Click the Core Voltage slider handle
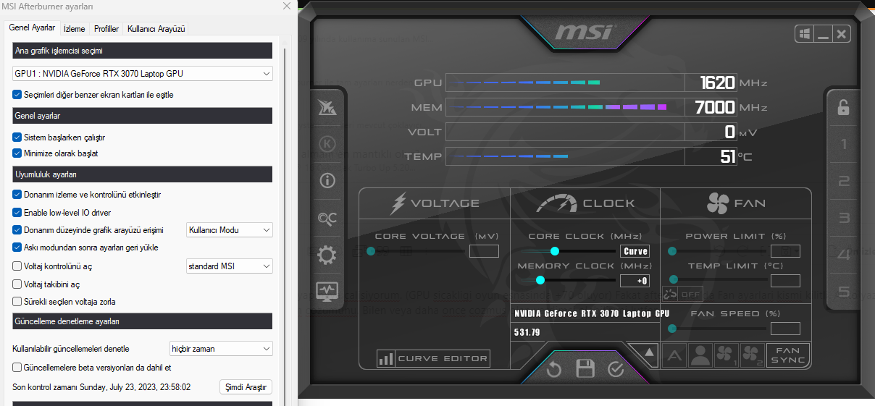This screenshot has width=875, height=406. point(371,251)
